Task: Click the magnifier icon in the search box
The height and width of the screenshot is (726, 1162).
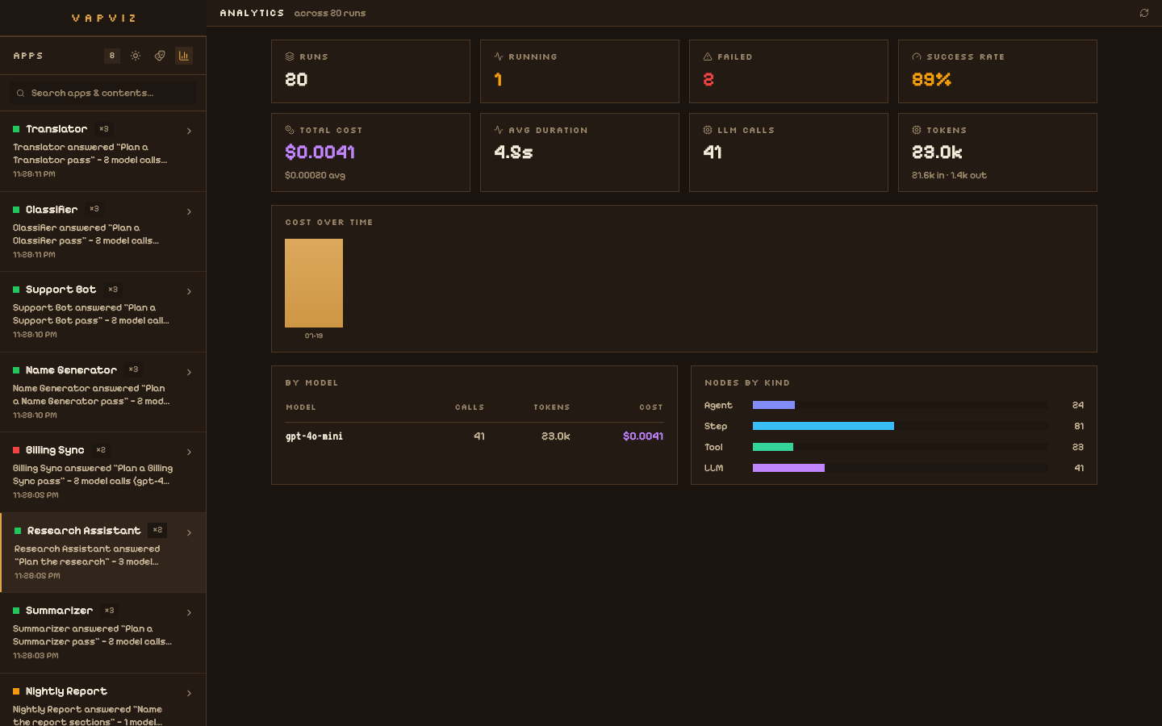Action: [21, 94]
